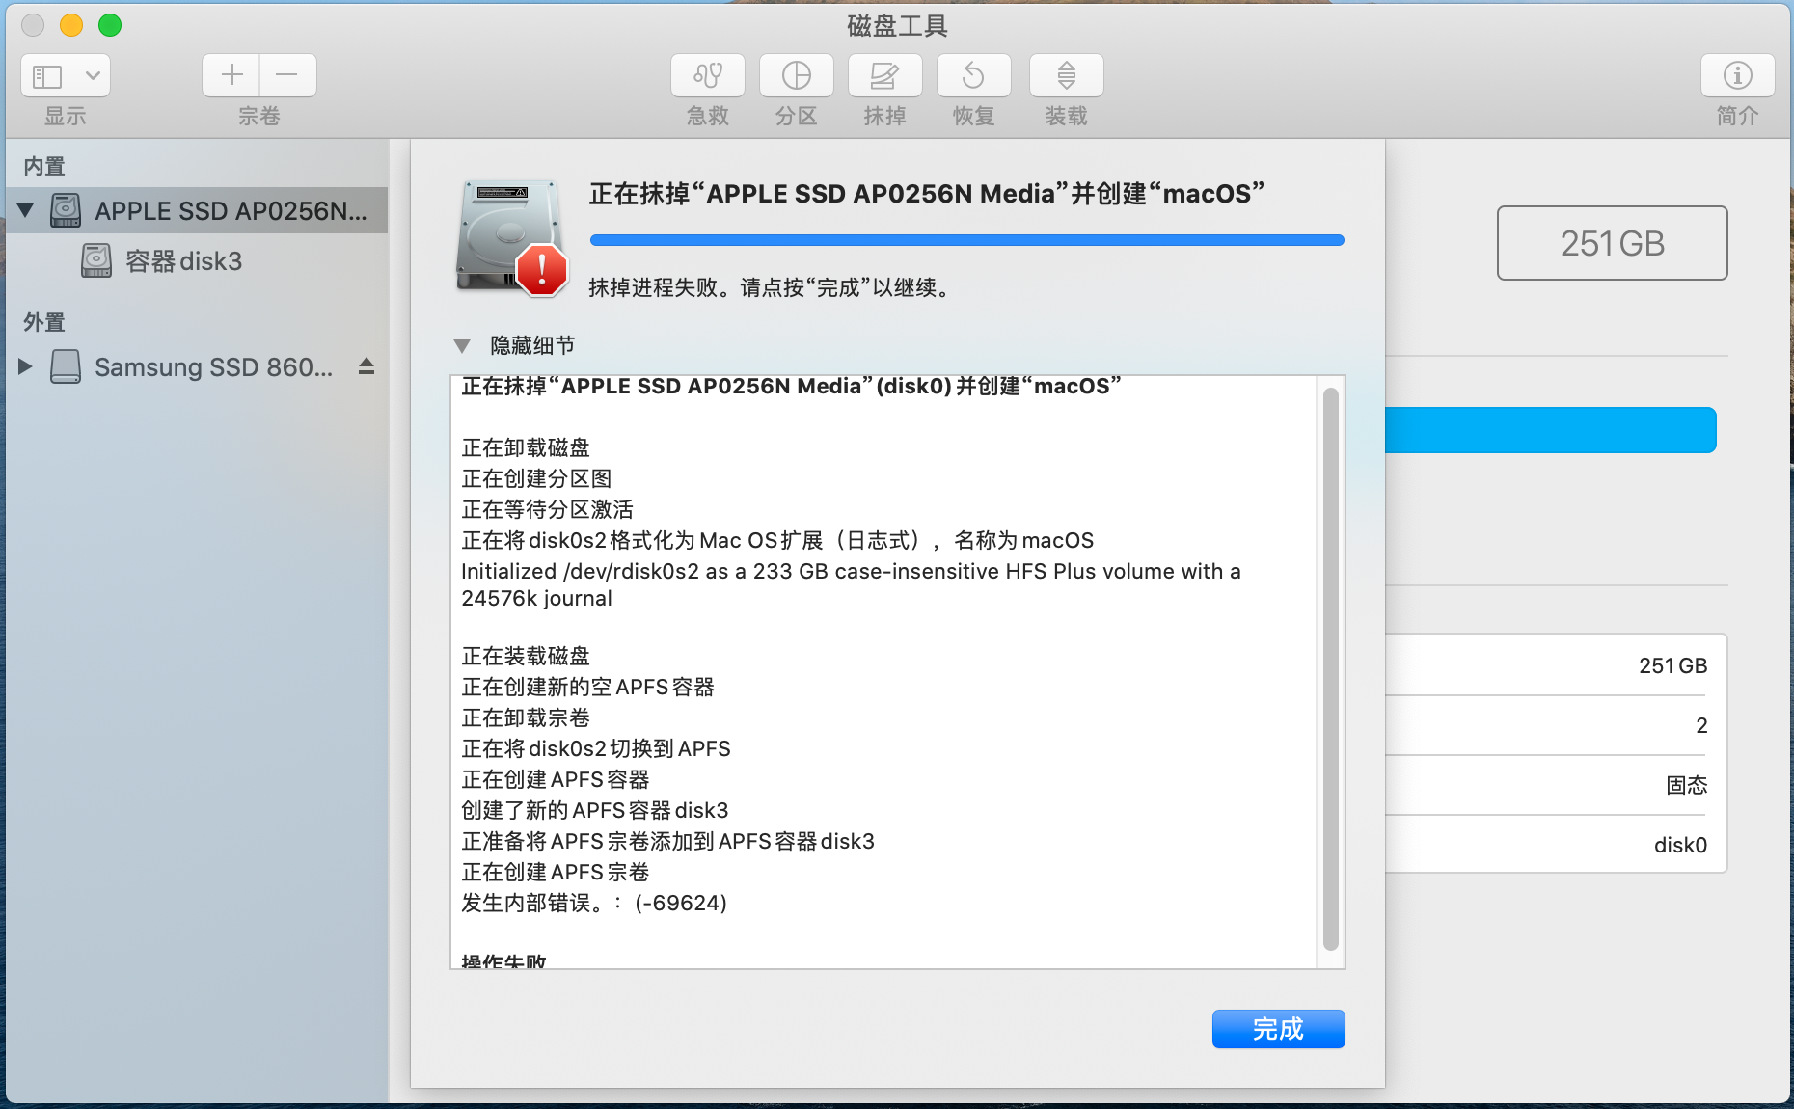The height and width of the screenshot is (1109, 1794).
Task: Click the Erase (抹掉) toolbar icon
Action: point(884,75)
